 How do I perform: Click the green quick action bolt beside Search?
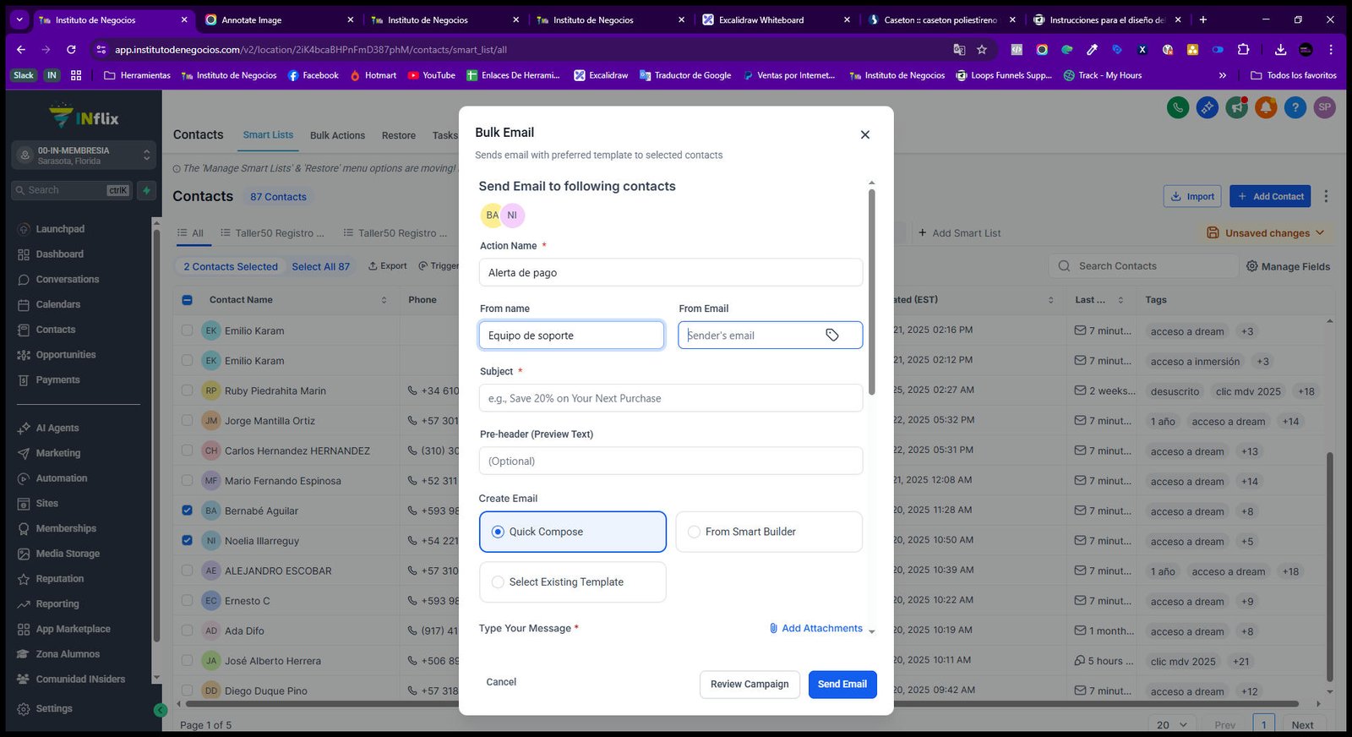[146, 190]
